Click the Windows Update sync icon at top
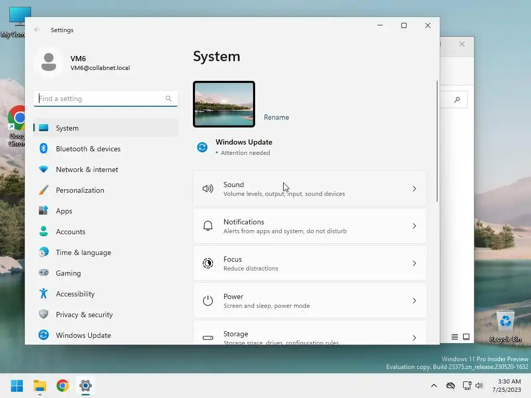The height and width of the screenshot is (398, 531). [202, 147]
